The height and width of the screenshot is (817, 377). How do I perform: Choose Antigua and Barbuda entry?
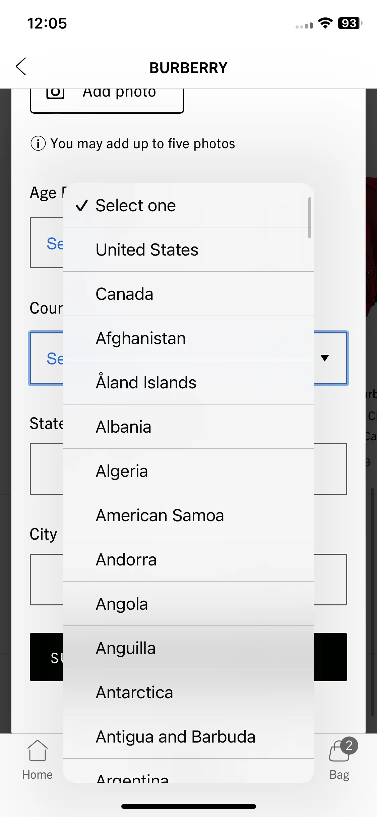point(189,737)
